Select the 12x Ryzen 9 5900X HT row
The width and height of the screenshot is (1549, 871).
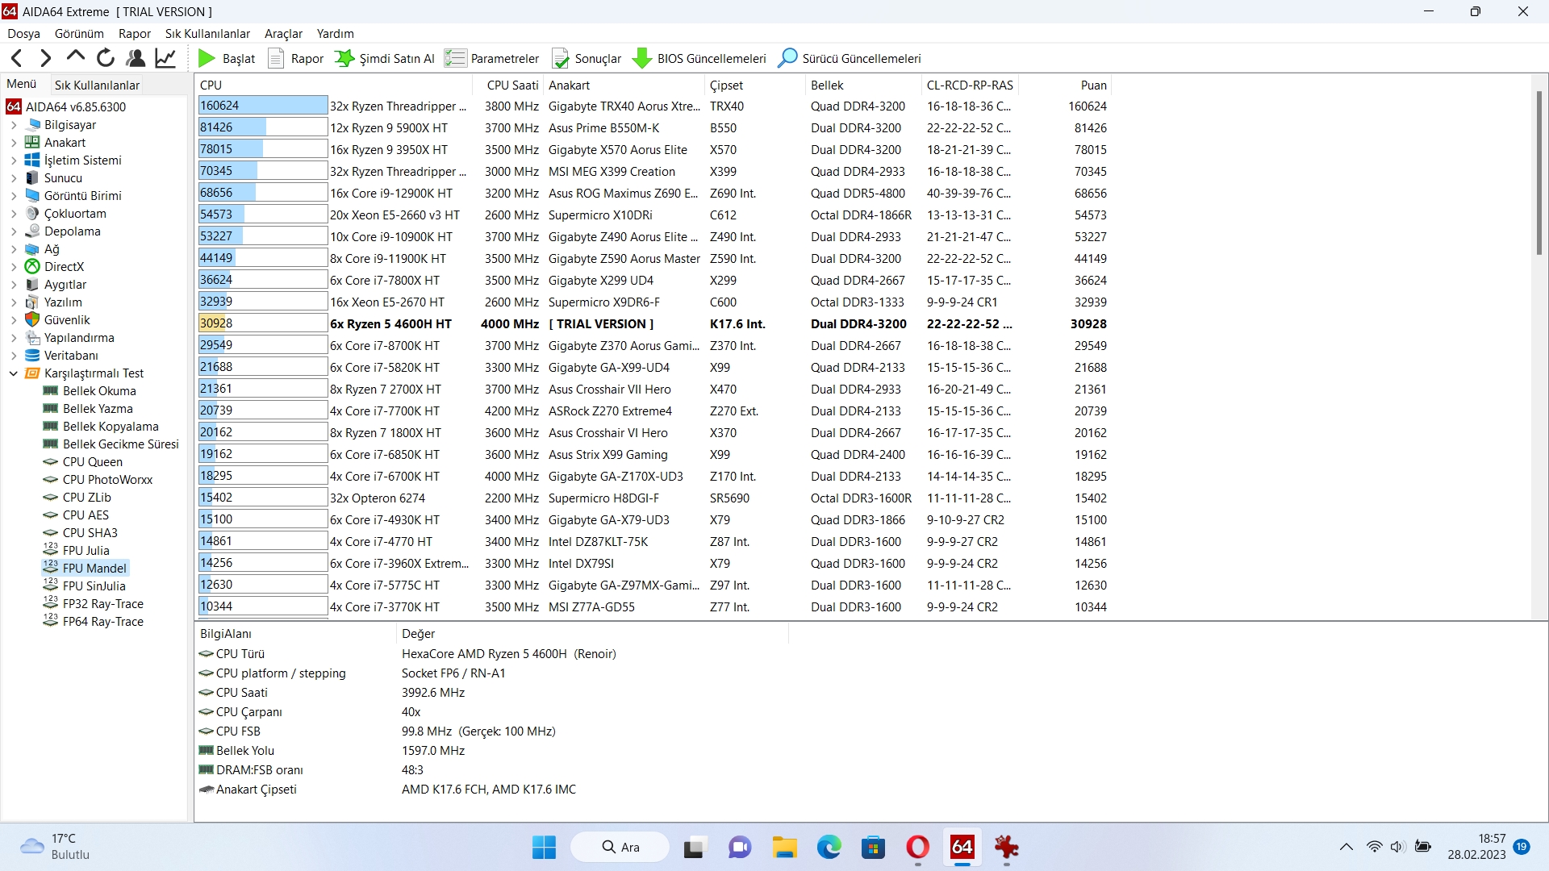tap(653, 127)
